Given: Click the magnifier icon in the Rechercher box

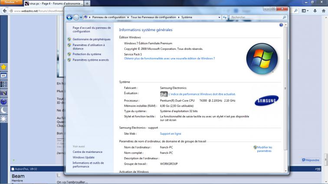Looking at the screenshot, I should (284, 17).
